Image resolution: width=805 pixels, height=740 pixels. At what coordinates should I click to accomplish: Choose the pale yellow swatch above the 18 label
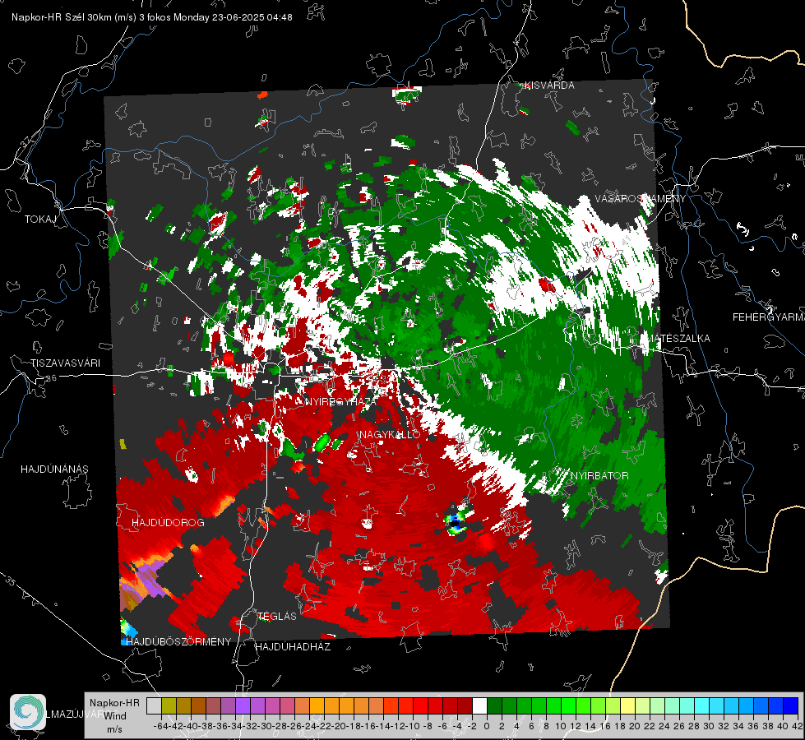(x=628, y=705)
